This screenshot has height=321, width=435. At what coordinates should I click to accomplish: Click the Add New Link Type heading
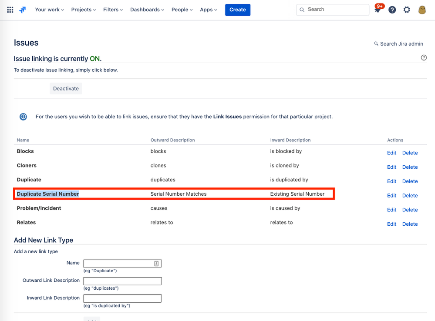pos(44,240)
